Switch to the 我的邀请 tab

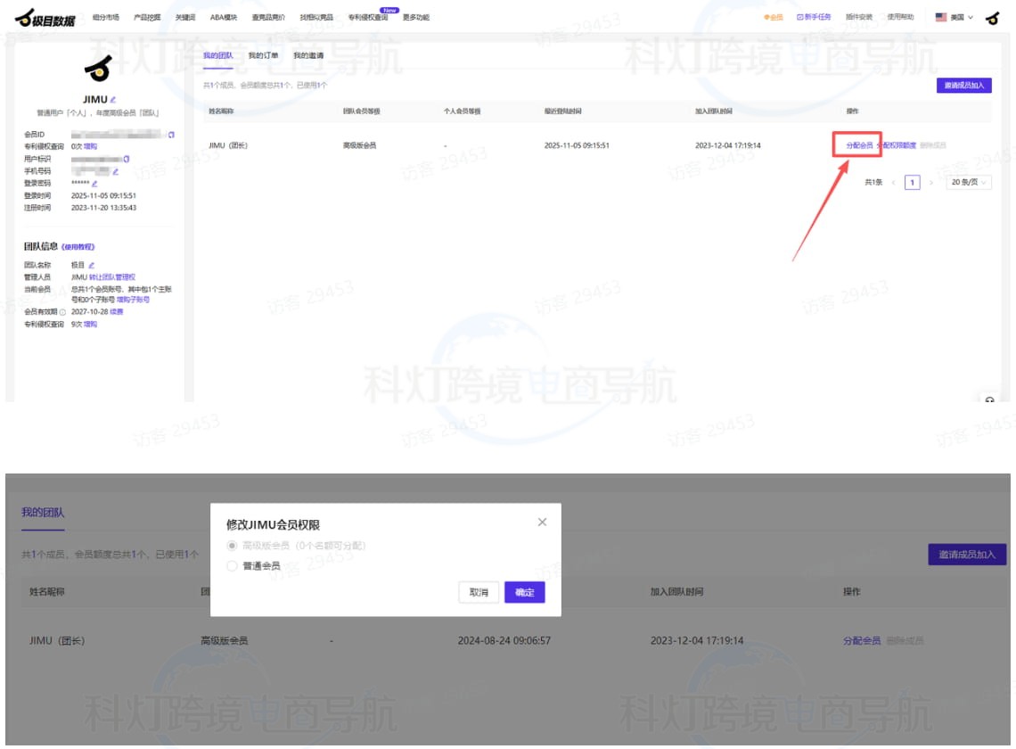coord(308,55)
